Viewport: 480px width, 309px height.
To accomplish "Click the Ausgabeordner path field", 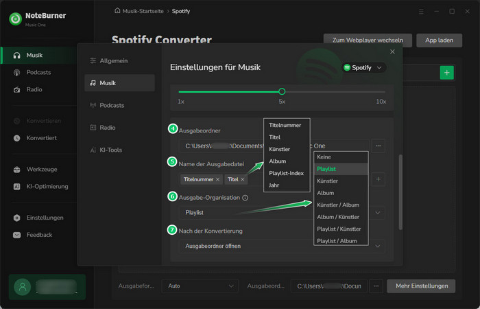I will pyautogui.click(x=274, y=146).
